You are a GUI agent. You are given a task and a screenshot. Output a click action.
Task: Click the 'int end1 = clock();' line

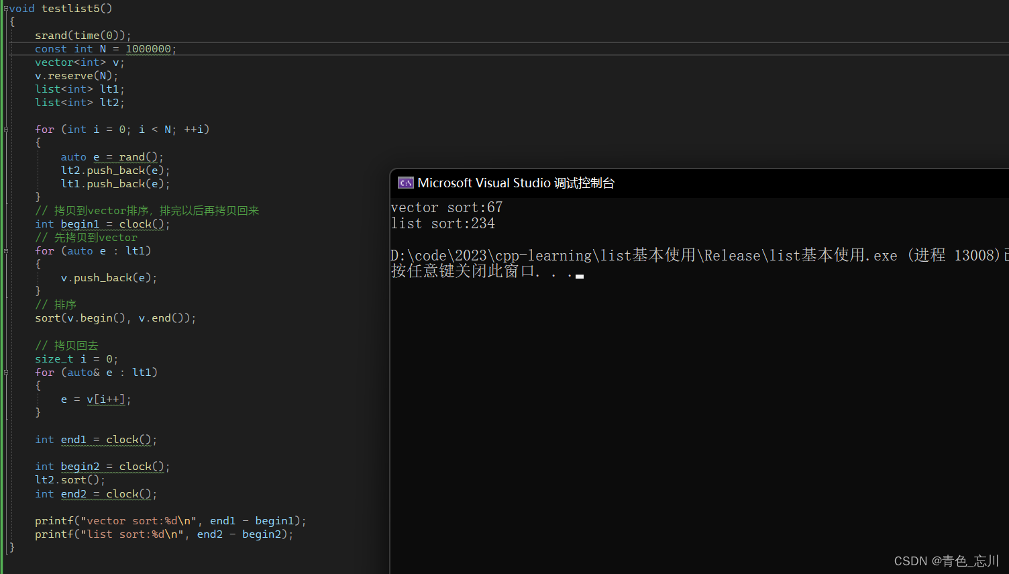point(96,440)
